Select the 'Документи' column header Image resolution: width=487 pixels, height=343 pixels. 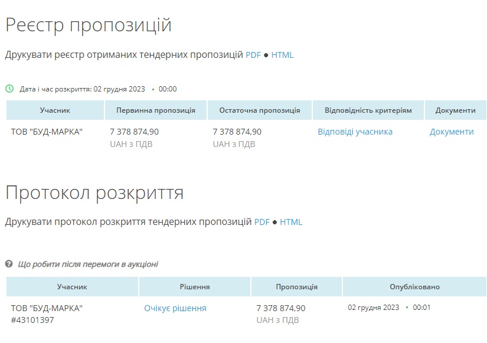455,110
